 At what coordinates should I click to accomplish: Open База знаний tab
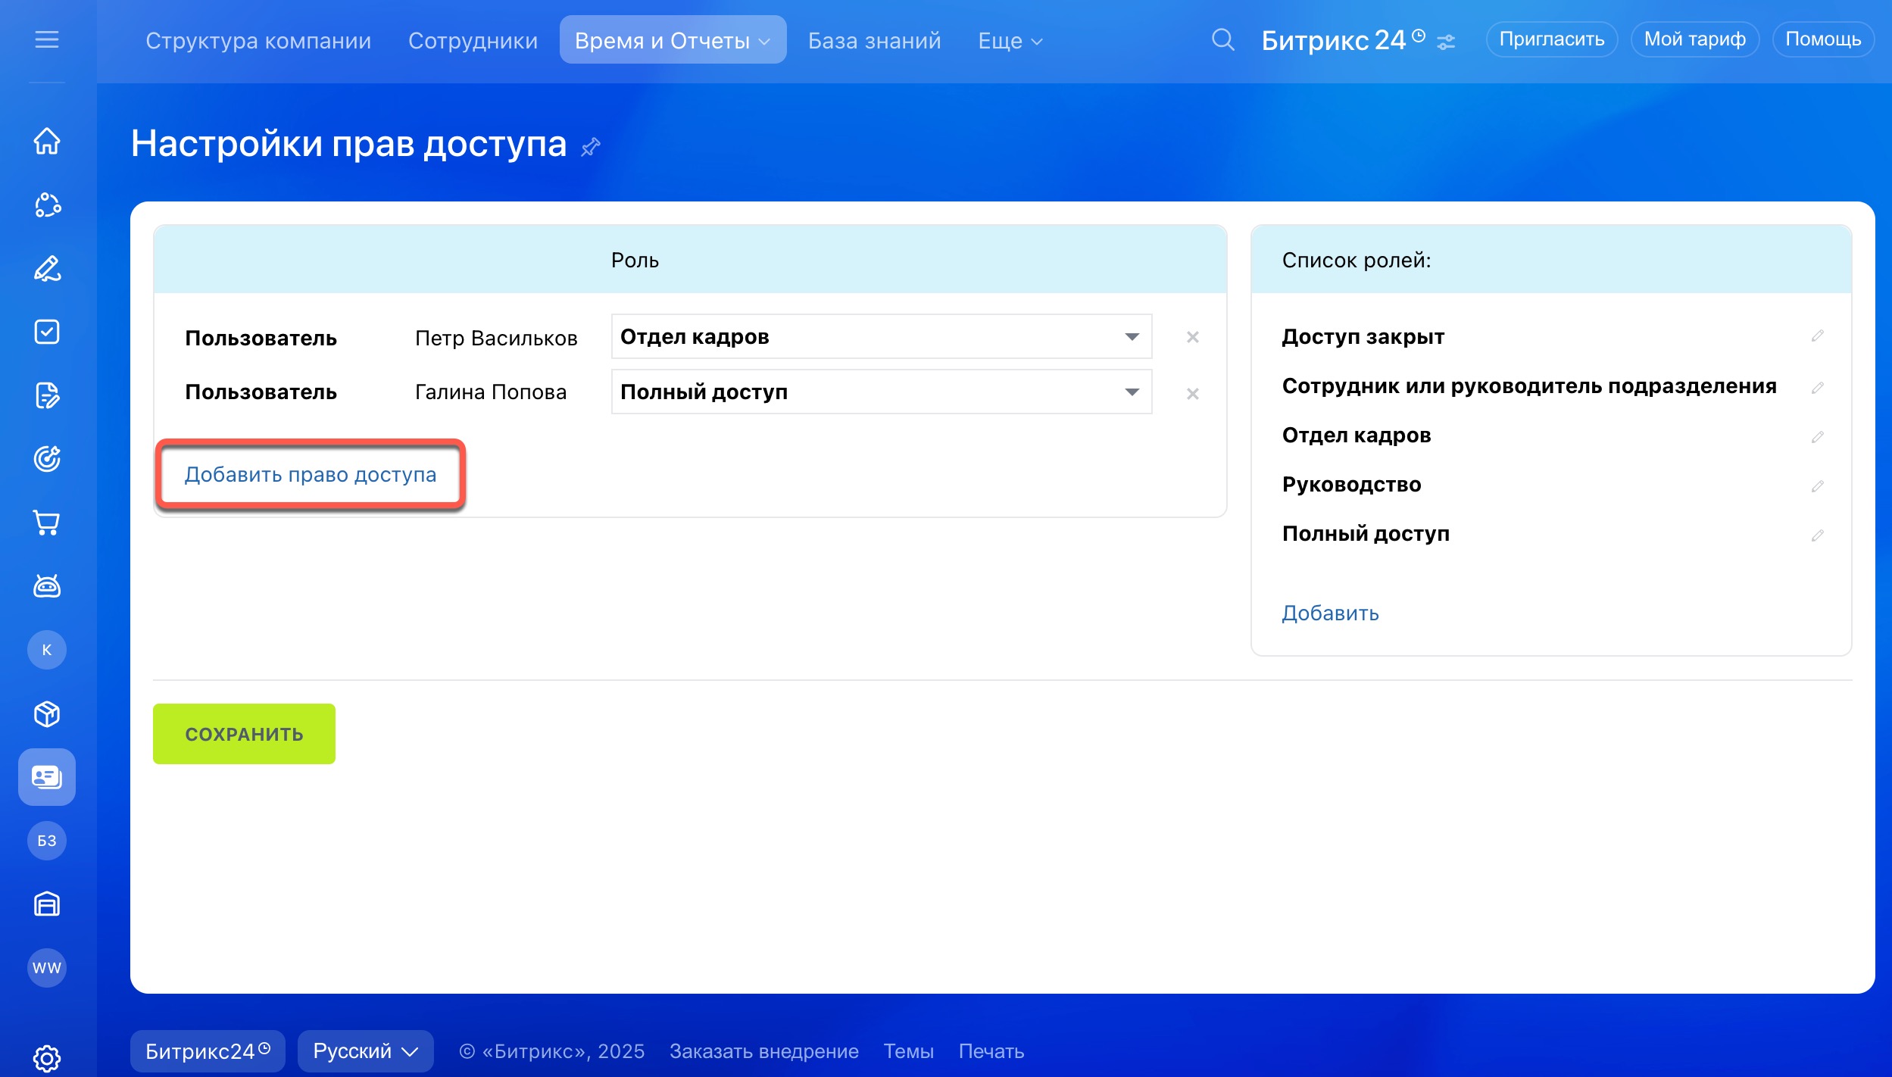[874, 41]
